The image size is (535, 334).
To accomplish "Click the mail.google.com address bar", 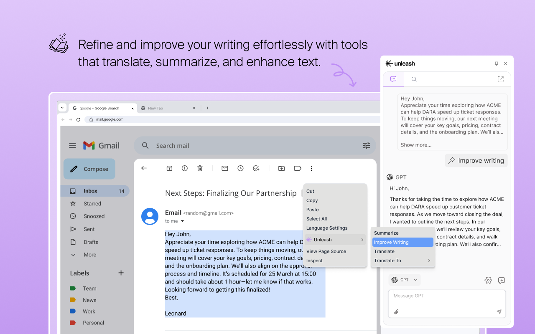I will point(232,119).
